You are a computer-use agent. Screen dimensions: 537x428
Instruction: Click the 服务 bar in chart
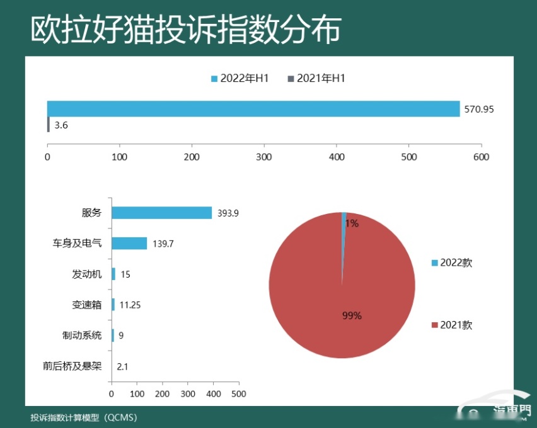click(x=161, y=213)
